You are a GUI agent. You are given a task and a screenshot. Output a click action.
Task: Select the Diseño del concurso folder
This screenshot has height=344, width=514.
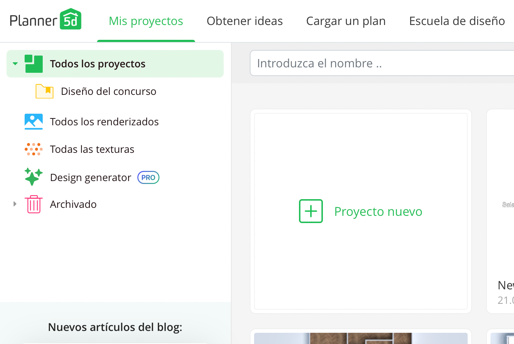[108, 91]
